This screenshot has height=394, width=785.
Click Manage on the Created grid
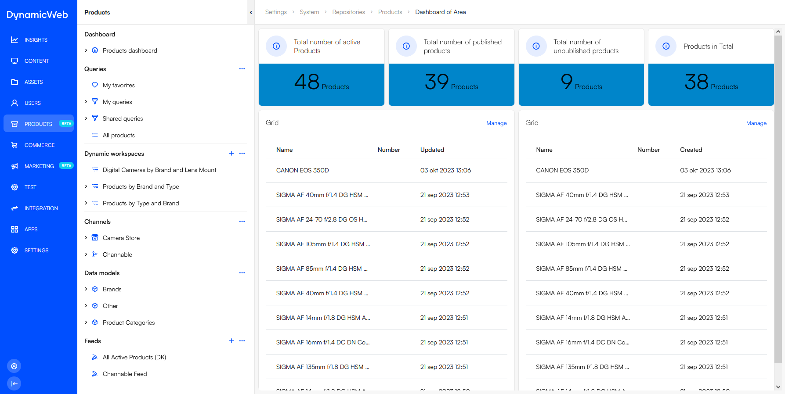coord(756,123)
